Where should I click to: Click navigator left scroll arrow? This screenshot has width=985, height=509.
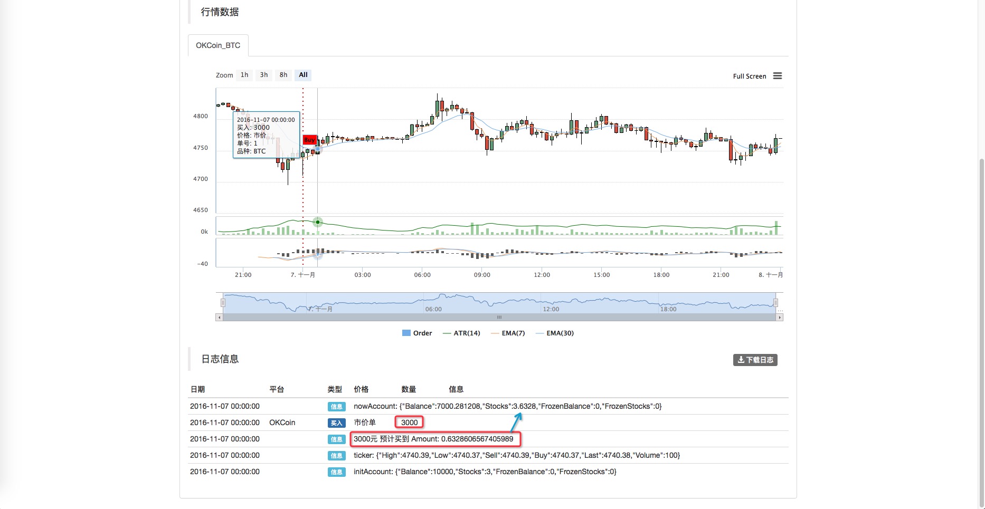tap(219, 318)
